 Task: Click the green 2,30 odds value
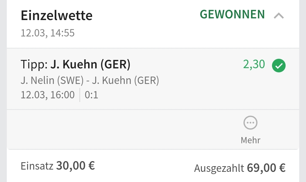[x=254, y=64]
